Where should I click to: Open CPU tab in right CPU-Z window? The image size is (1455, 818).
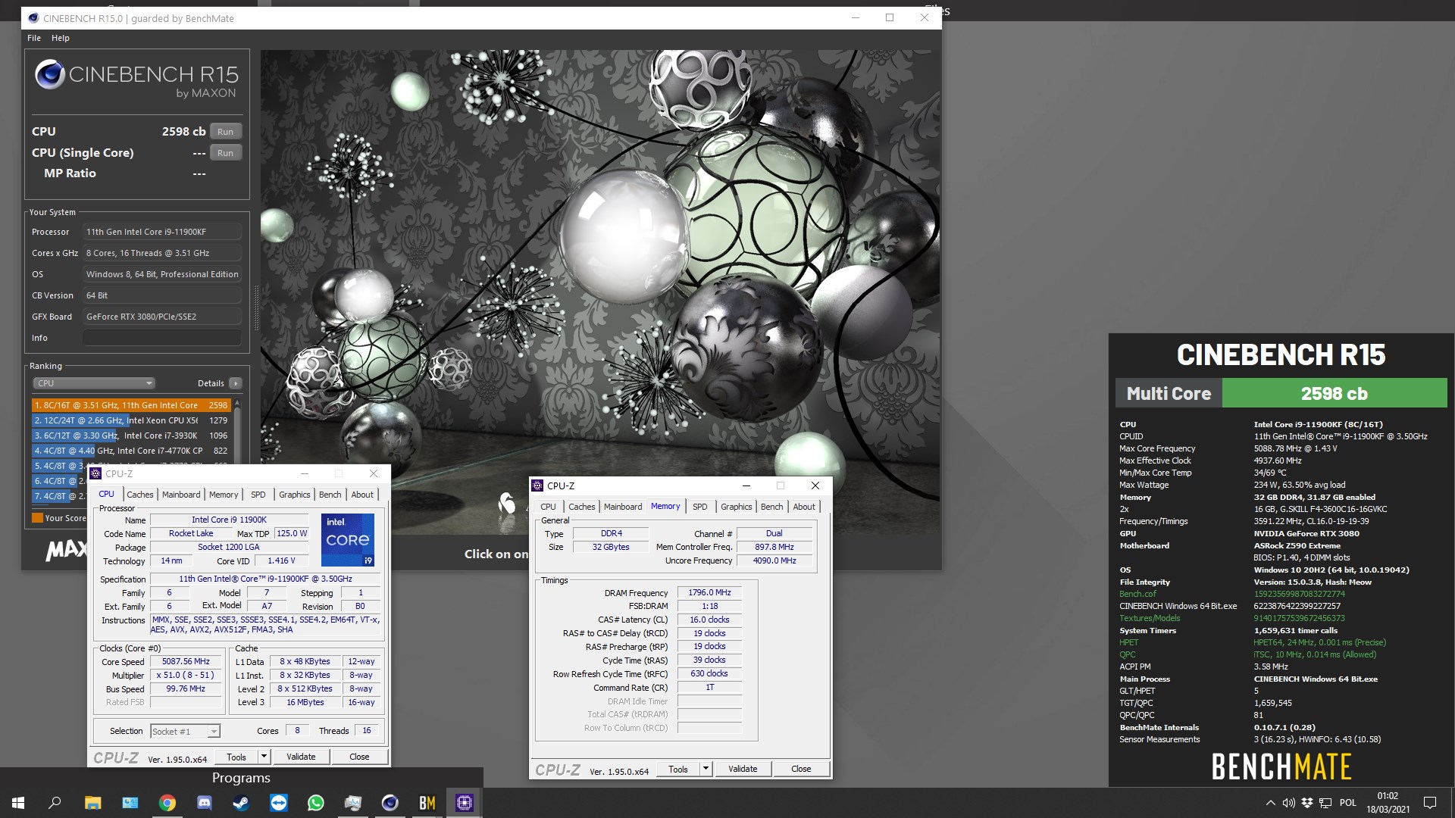(549, 507)
